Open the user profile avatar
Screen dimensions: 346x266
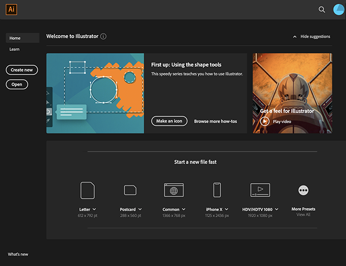339,10
